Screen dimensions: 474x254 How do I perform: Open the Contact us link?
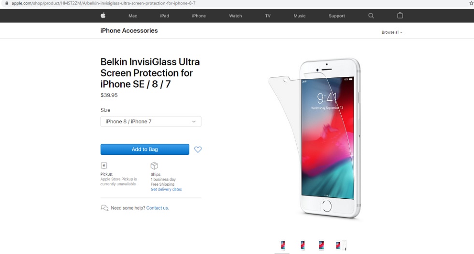(x=158, y=208)
